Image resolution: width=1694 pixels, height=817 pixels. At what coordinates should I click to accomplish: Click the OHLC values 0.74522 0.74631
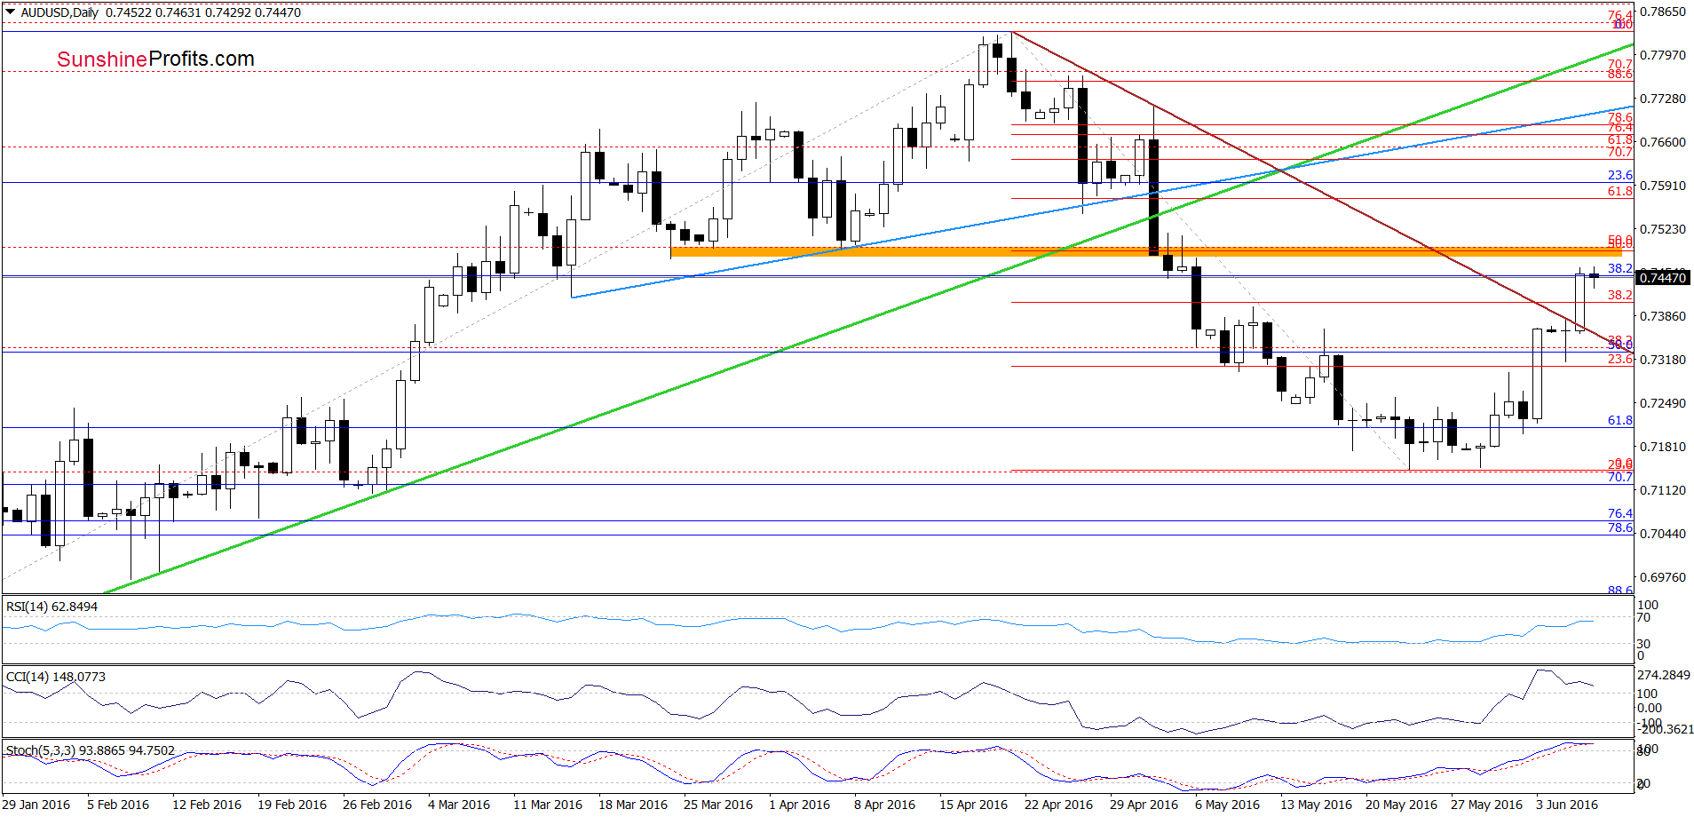(x=154, y=12)
